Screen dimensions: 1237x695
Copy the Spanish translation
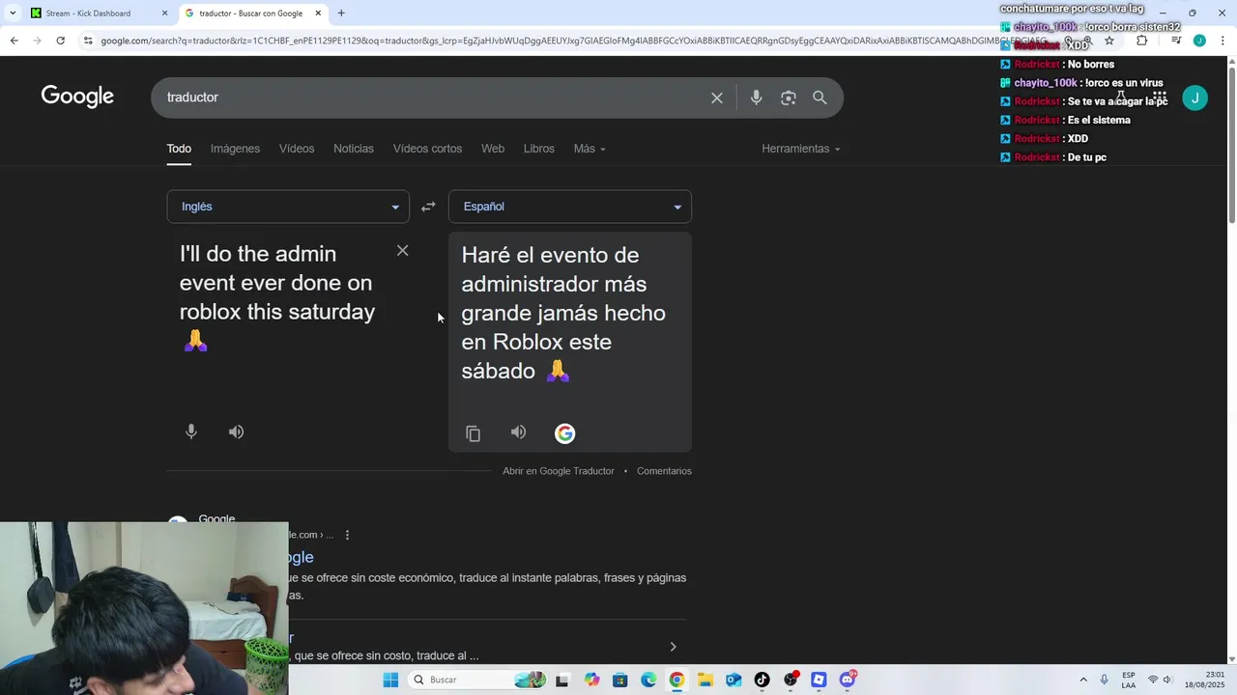473,433
